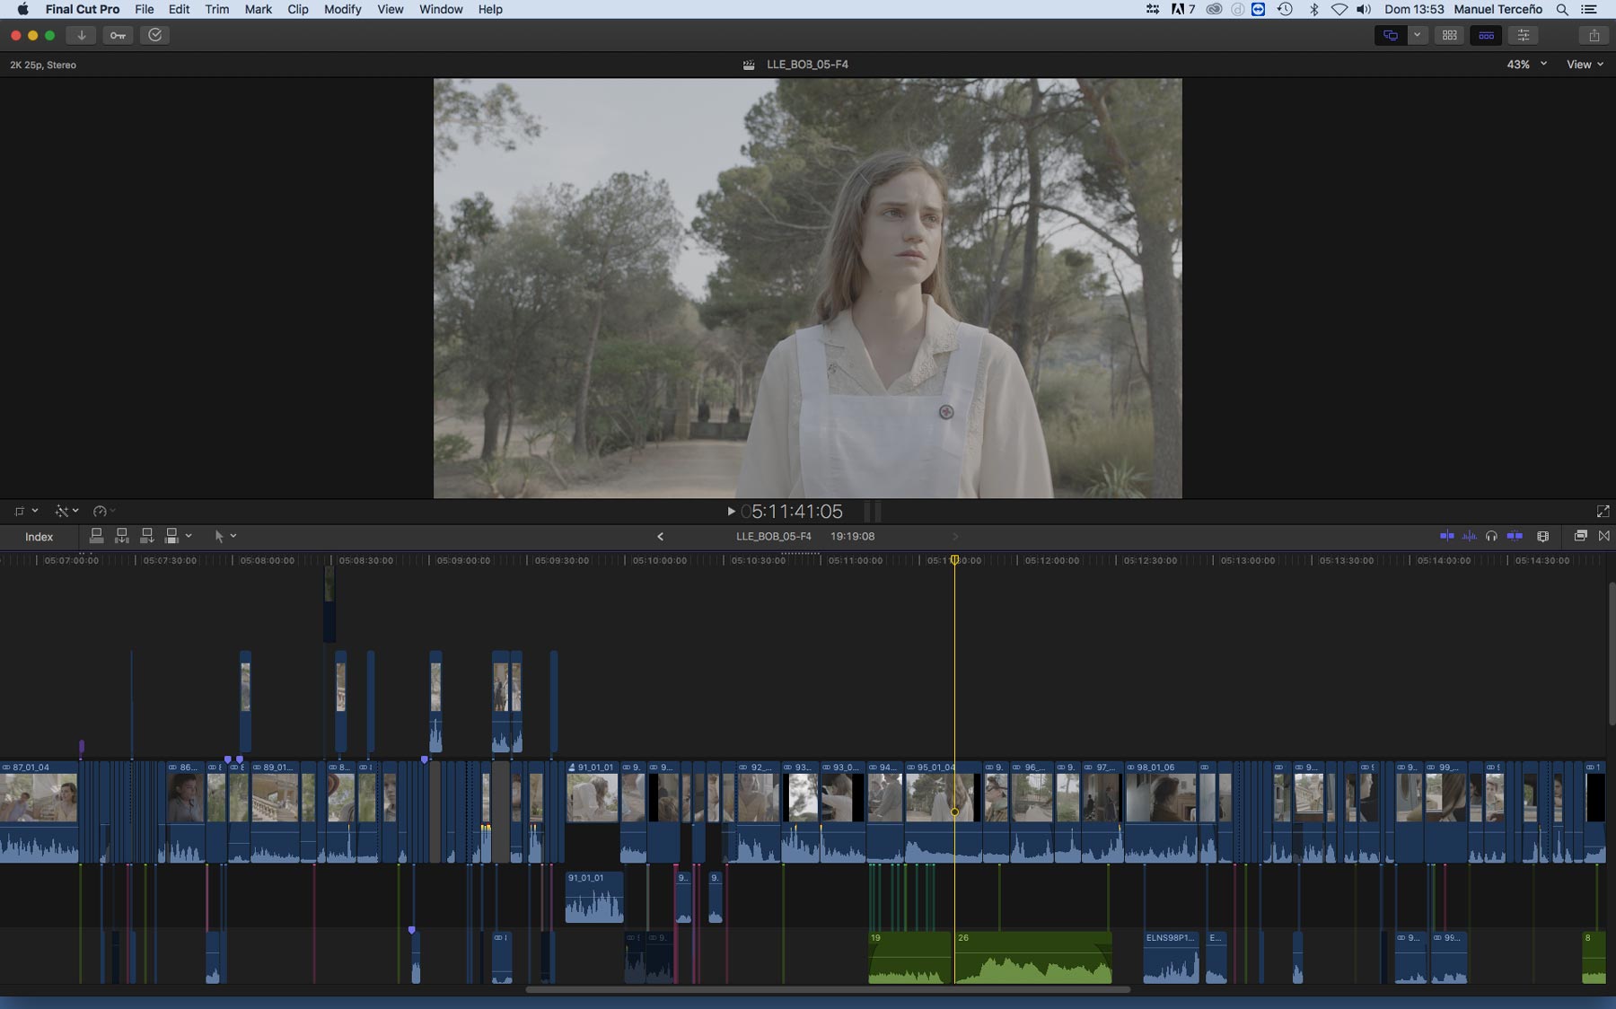Play from the viewer play button
Viewport: 1616px width, 1009px height.
(731, 511)
